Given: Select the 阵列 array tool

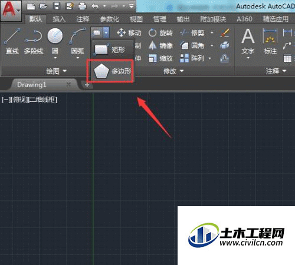Looking at the screenshot, I should pyautogui.click(x=192, y=58).
